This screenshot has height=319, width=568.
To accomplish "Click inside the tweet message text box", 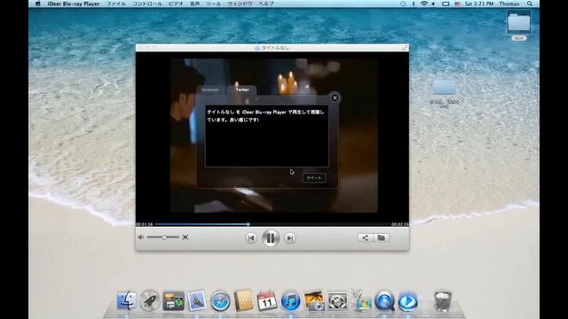I will pos(267,136).
